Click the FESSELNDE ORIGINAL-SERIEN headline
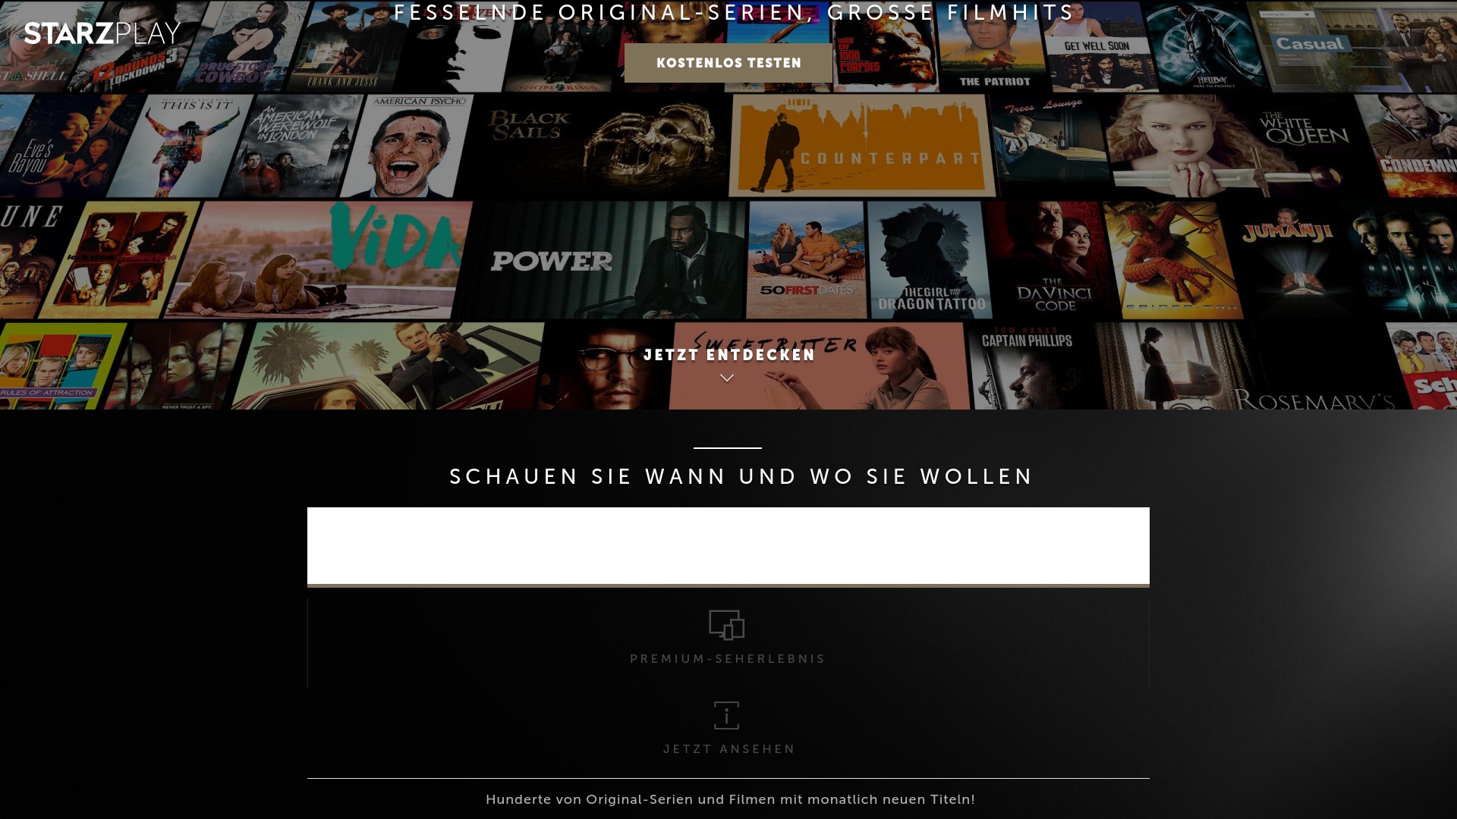Screen dimensions: 1457x819 [x=734, y=13]
